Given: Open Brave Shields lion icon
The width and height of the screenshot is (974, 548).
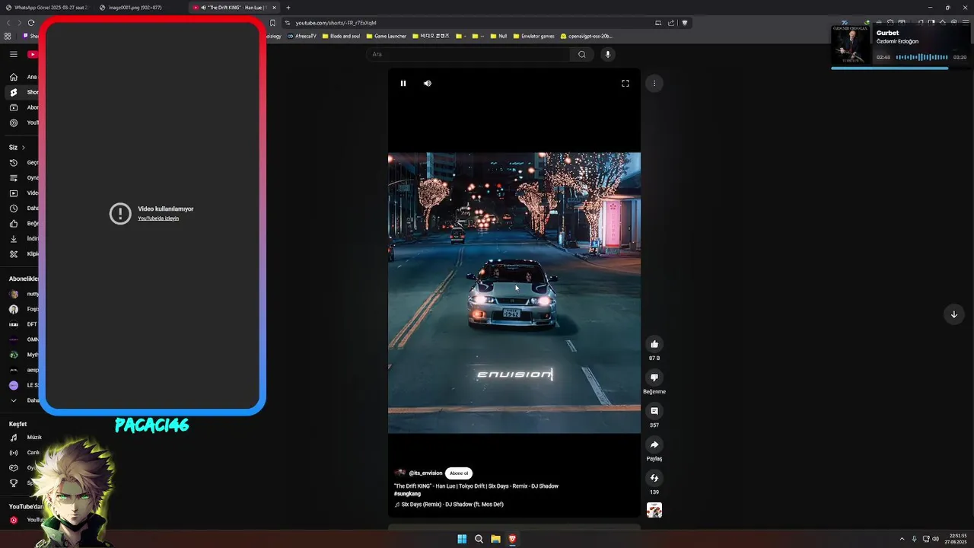Looking at the screenshot, I should pyautogui.click(x=685, y=23).
